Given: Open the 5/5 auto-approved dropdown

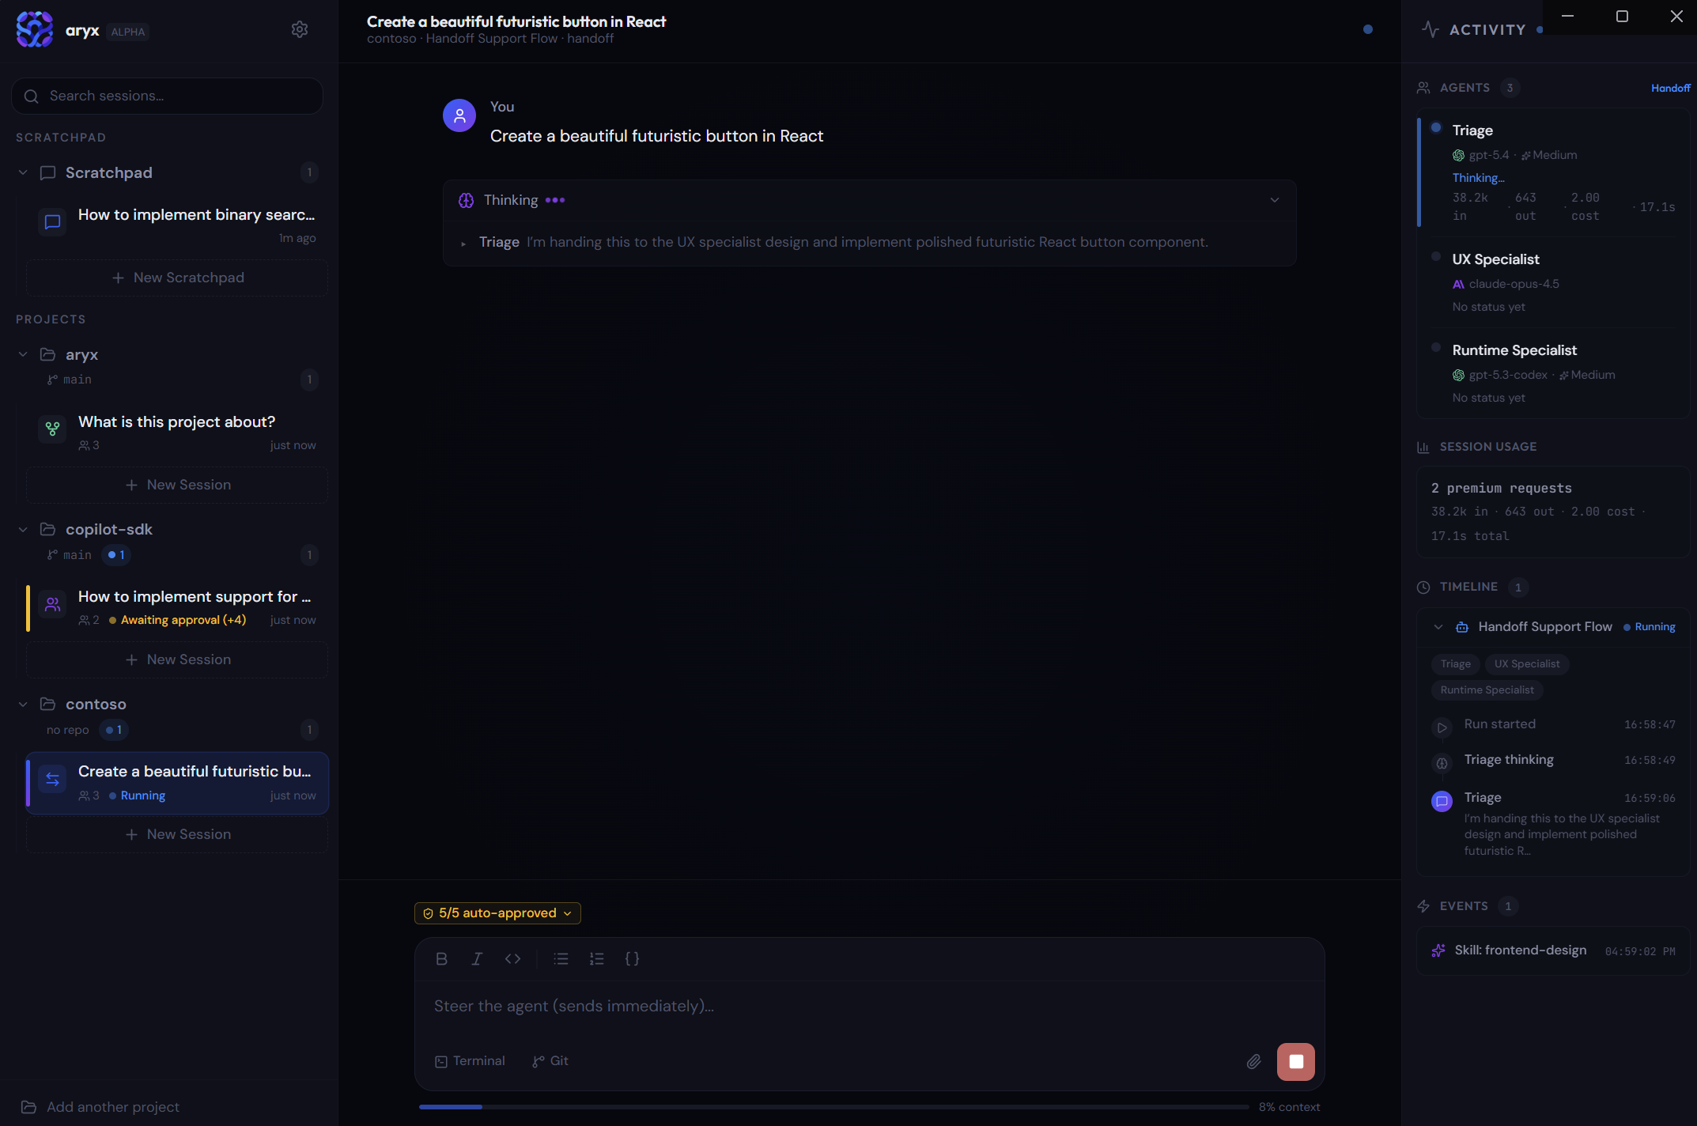Looking at the screenshot, I should (x=497, y=913).
